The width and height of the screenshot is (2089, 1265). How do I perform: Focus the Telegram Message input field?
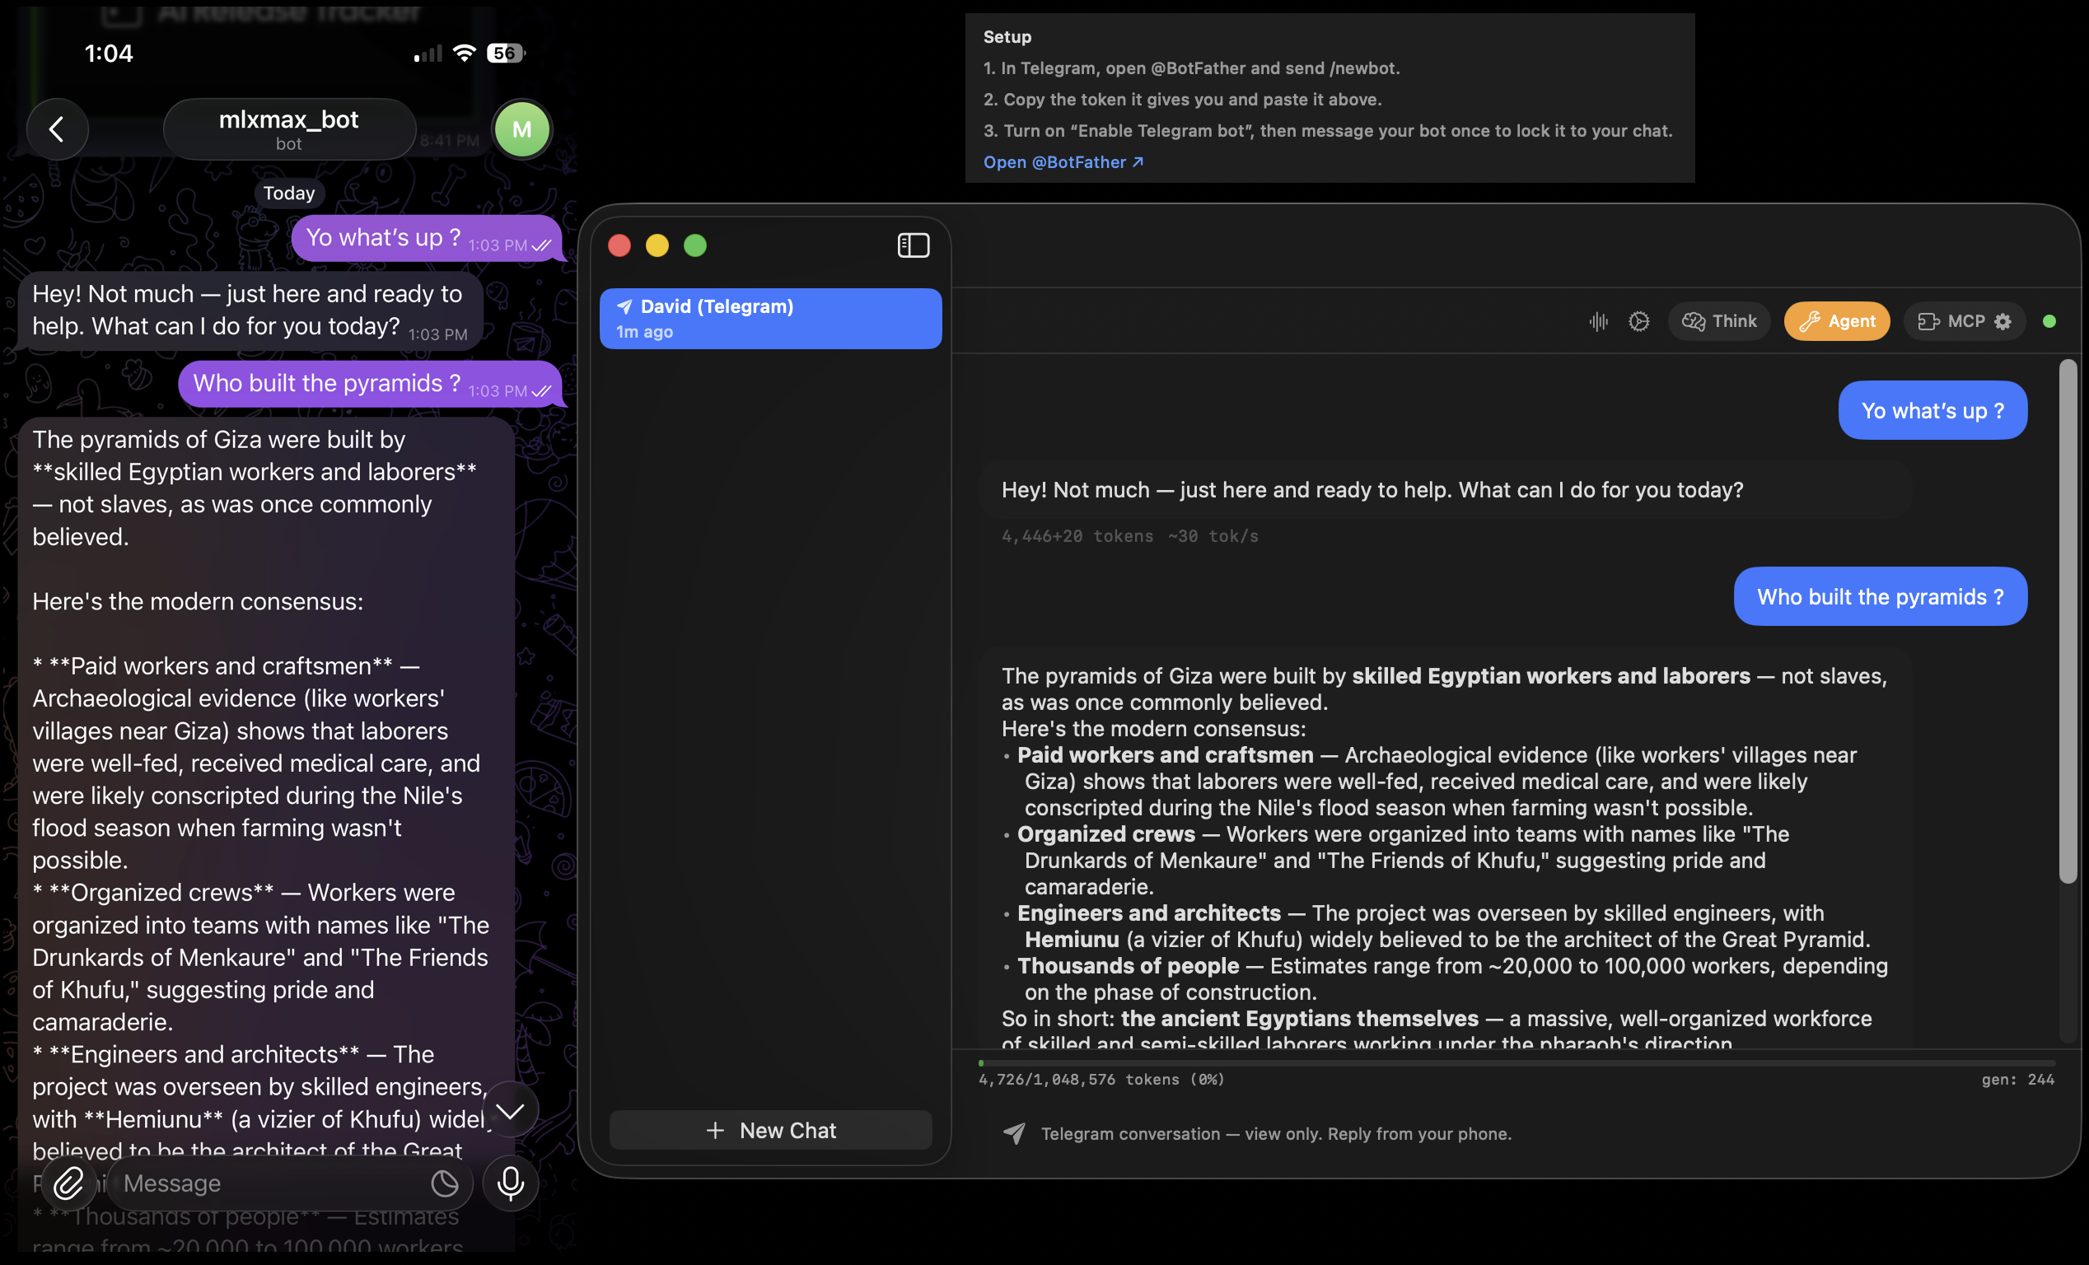pos(288,1183)
